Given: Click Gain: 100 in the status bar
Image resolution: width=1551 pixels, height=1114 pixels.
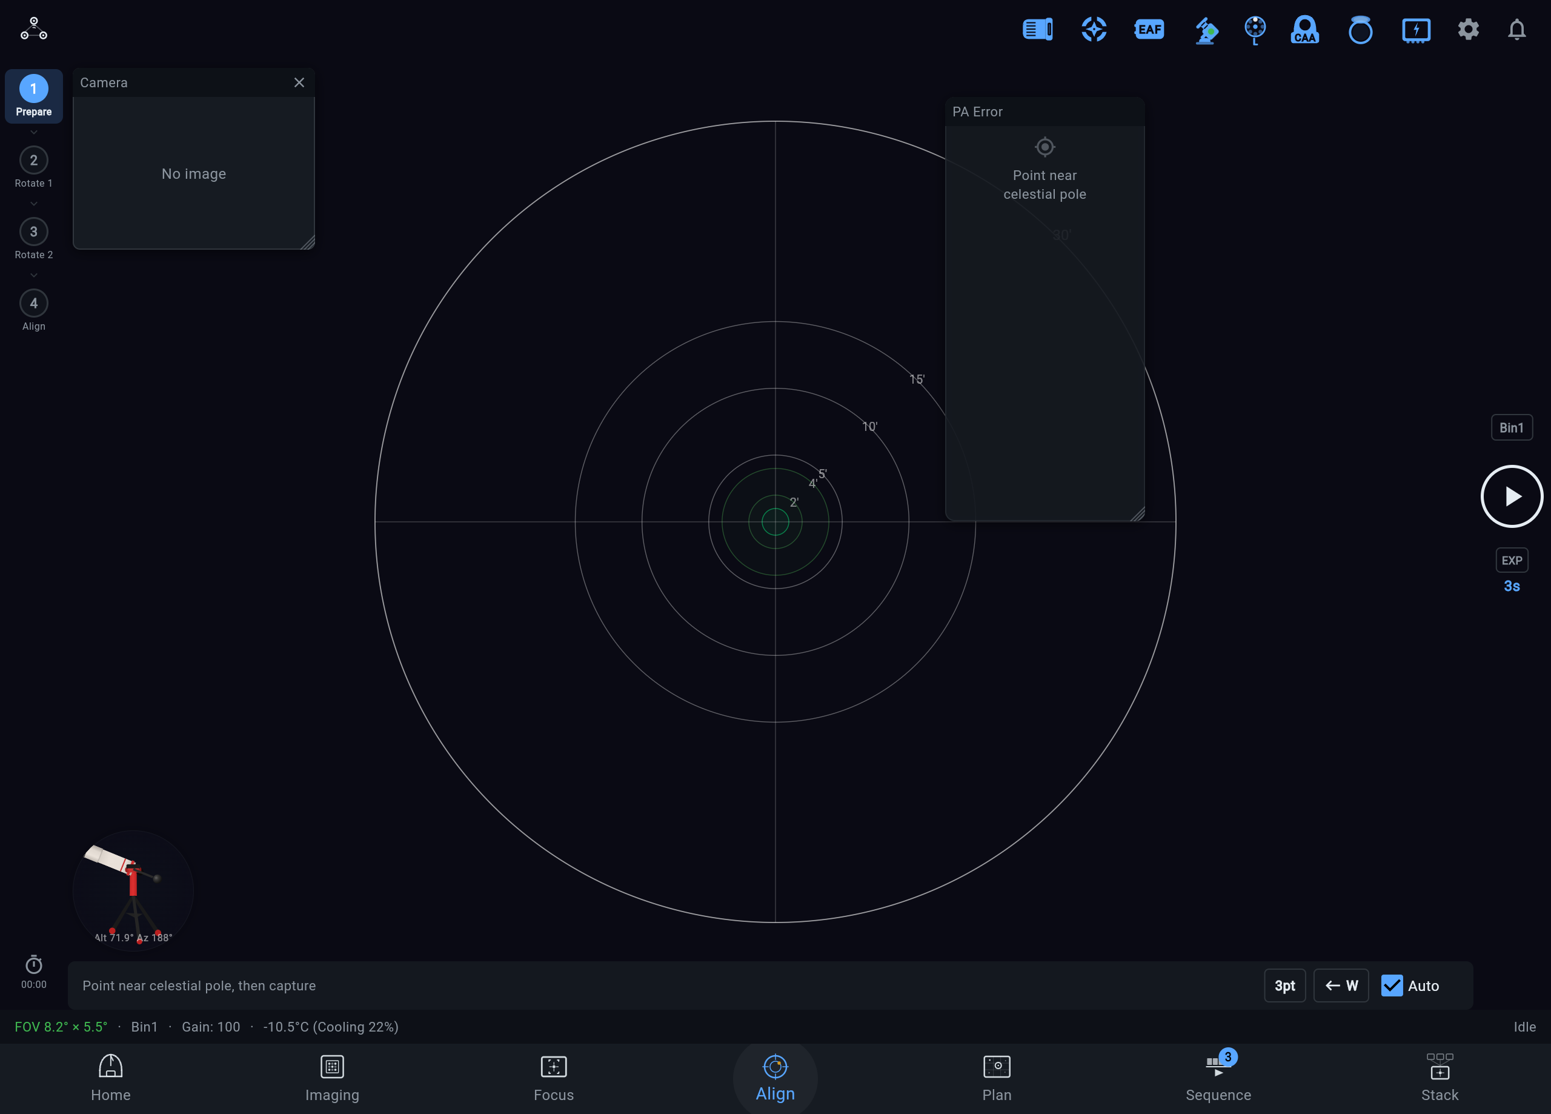Looking at the screenshot, I should pos(211,1026).
